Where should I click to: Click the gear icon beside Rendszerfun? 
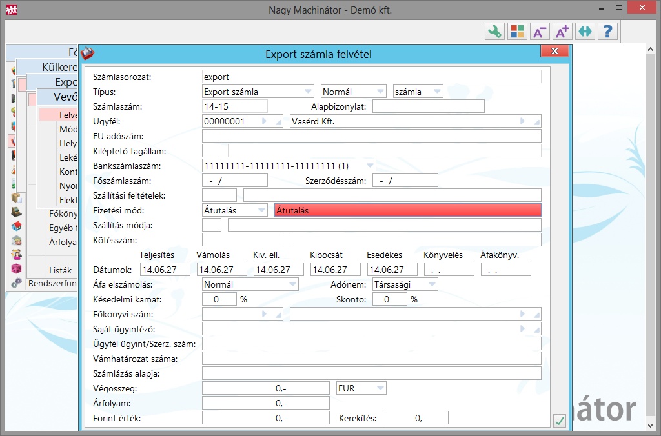coord(16,282)
